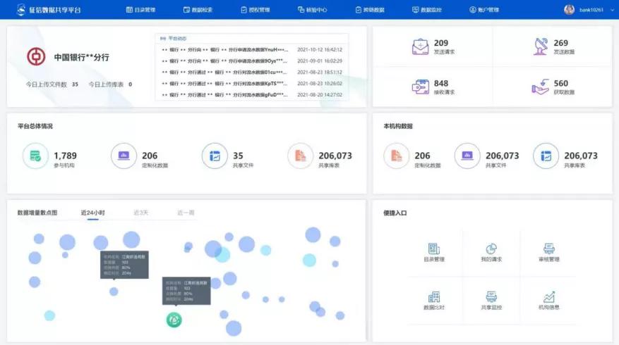This screenshot has height=345, width=619.
Task: Select the 近24小时 tab
Action: pos(92,213)
